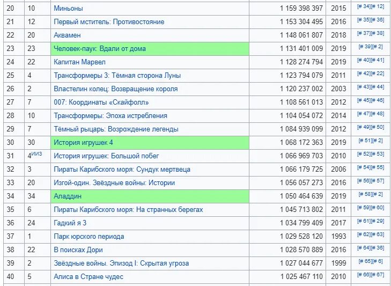Screen dimensions: 391x286
Task: Click ИИЗ superscript note in row 31
Action: coord(36,153)
